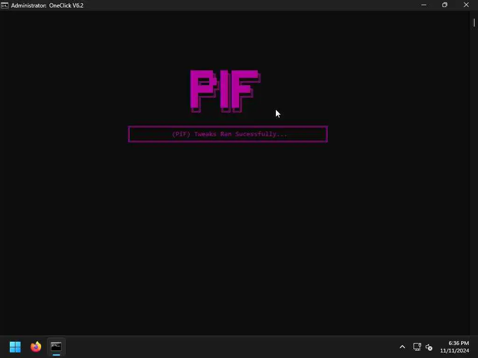Minimize the OneClick V6.2 window
478x358 pixels.
[424, 5]
